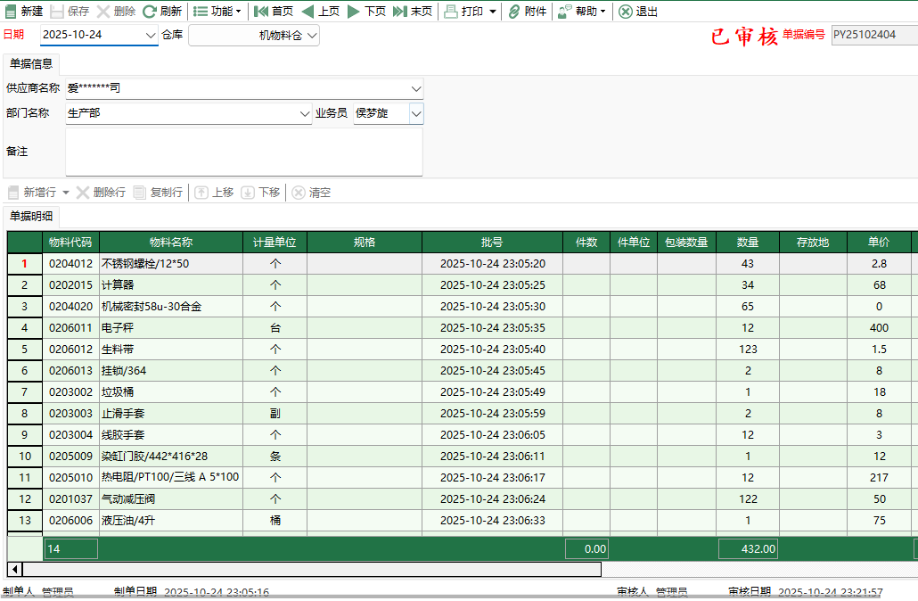Switch to the 单据信息 tab
Screen dimensions: 918x601
[33, 64]
